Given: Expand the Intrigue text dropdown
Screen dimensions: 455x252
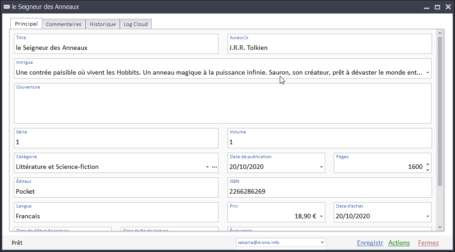Looking at the screenshot, I should click(x=427, y=73).
